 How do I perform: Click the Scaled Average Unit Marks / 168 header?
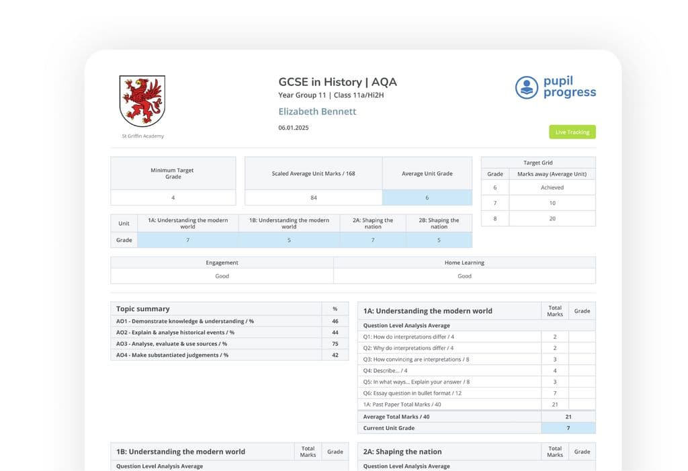click(x=313, y=173)
